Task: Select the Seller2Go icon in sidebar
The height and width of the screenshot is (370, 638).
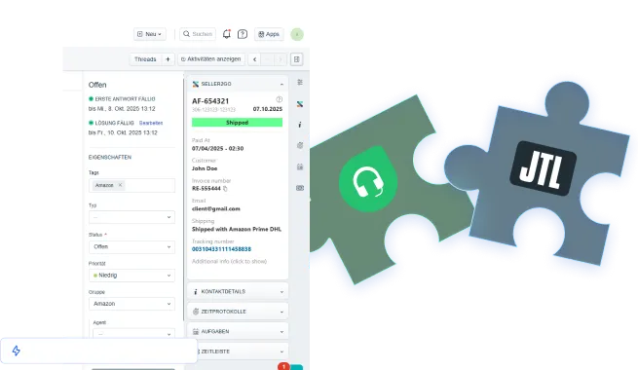Action: pyautogui.click(x=300, y=104)
